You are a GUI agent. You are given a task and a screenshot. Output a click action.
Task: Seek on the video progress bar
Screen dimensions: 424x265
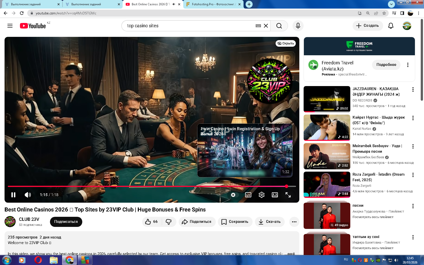[x=152, y=186]
